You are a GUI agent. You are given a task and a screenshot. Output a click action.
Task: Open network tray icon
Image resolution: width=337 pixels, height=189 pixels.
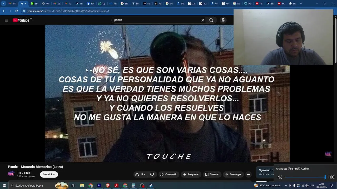coord(303,186)
